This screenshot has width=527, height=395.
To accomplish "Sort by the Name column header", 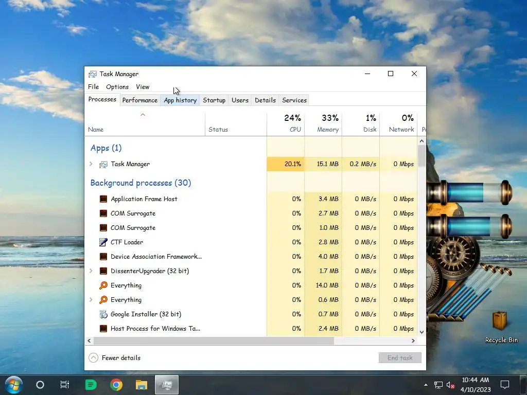I will point(145,124).
